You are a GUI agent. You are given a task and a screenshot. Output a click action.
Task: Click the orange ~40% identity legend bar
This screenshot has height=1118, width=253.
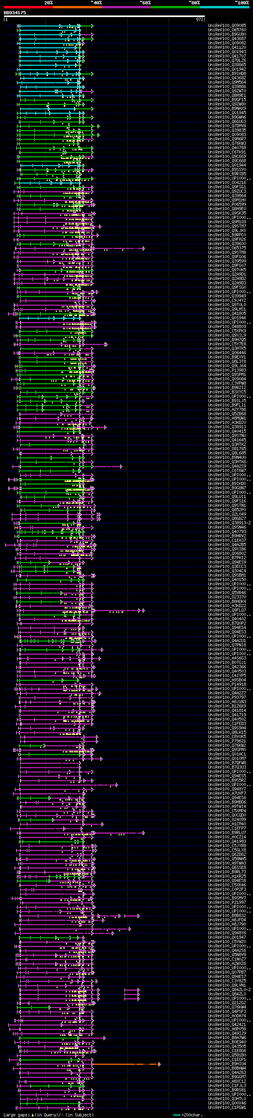pos(77,7)
